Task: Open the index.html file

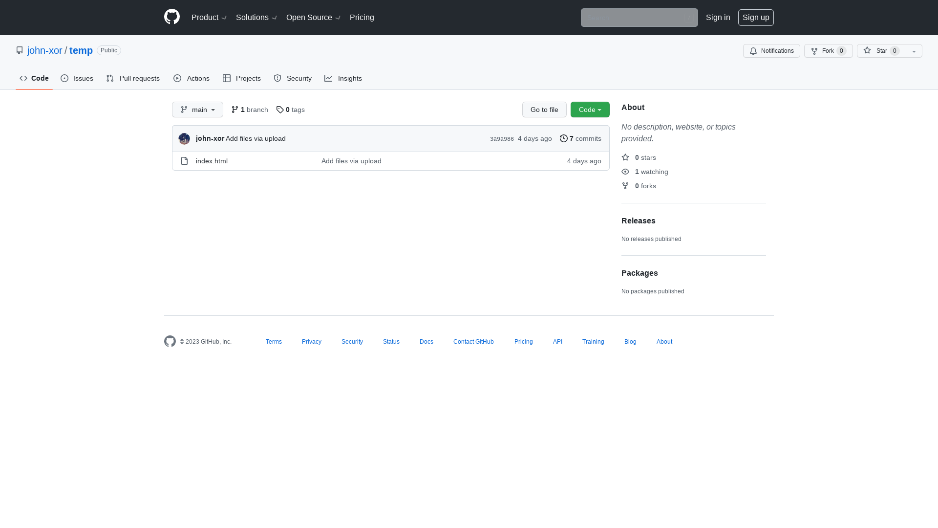Action: coord(212,161)
